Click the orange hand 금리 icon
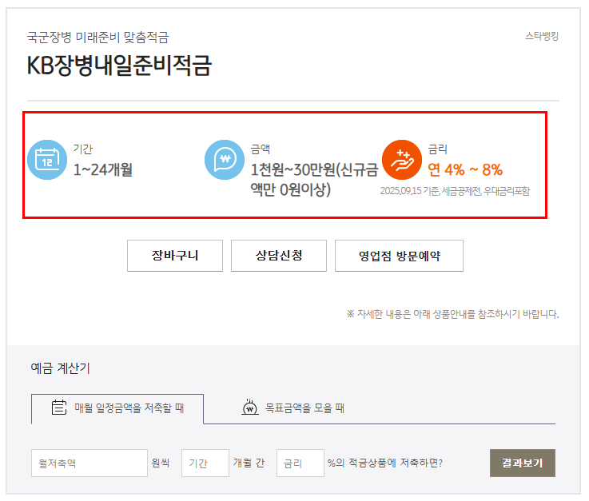The width and height of the screenshot is (589, 501). click(x=402, y=160)
